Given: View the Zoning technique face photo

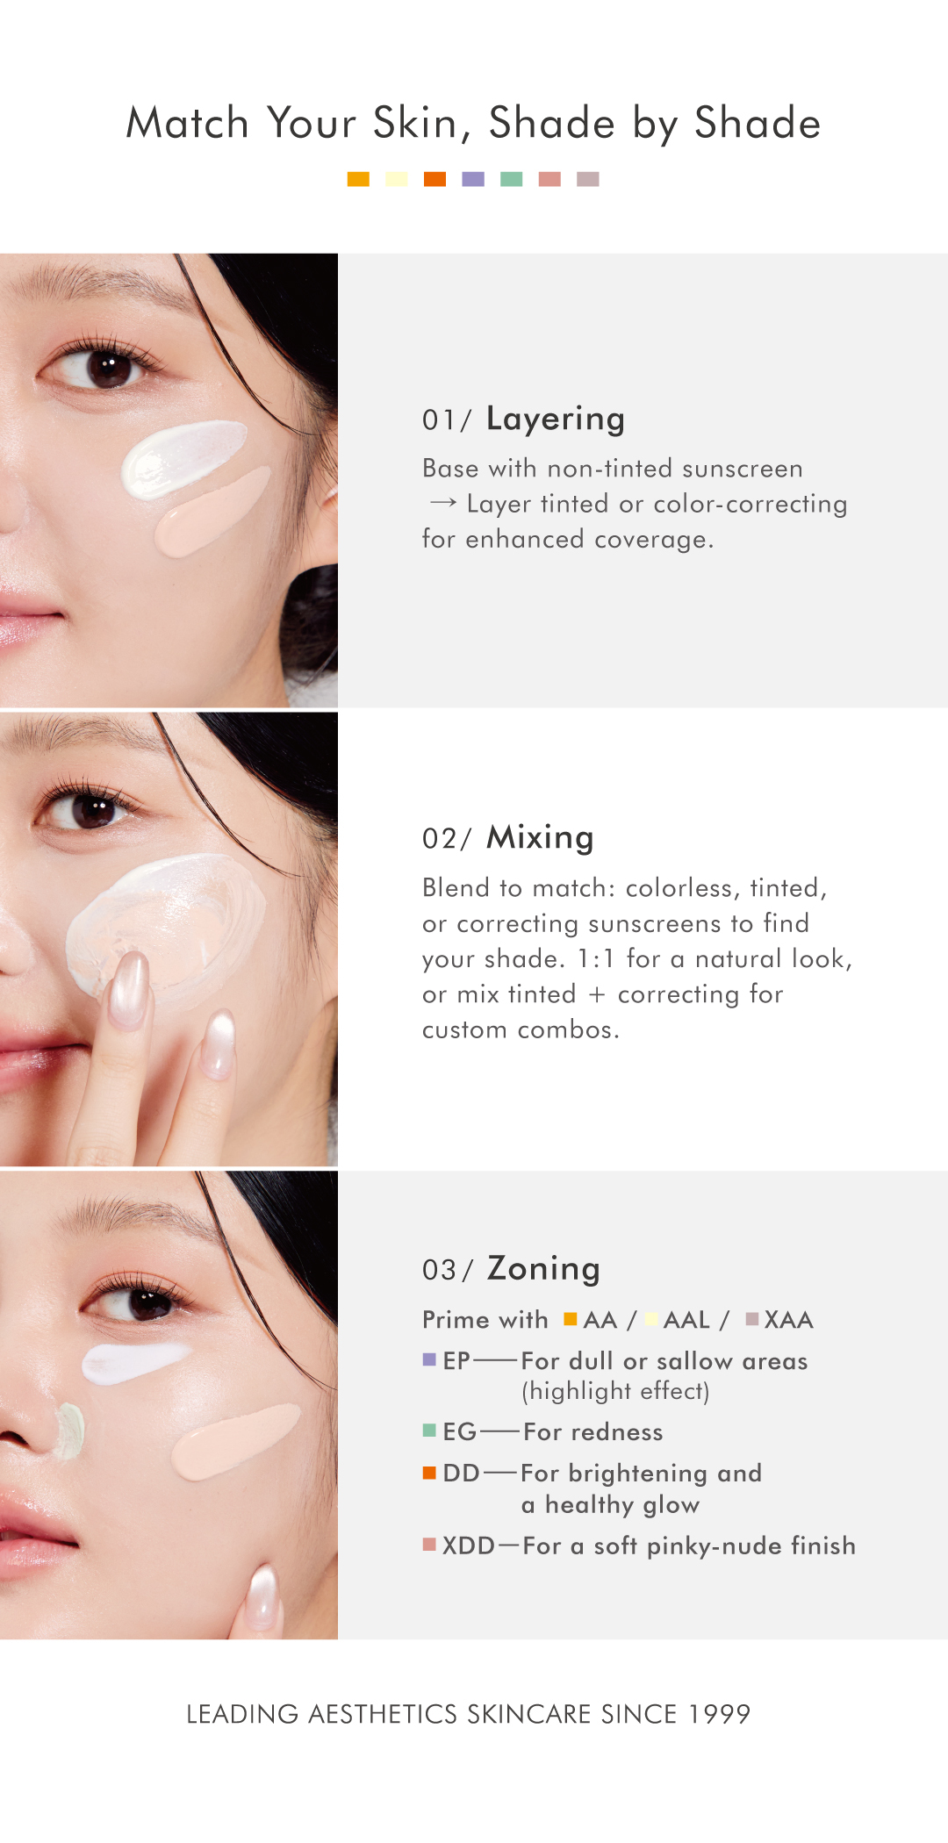Looking at the screenshot, I should pyautogui.click(x=169, y=1405).
